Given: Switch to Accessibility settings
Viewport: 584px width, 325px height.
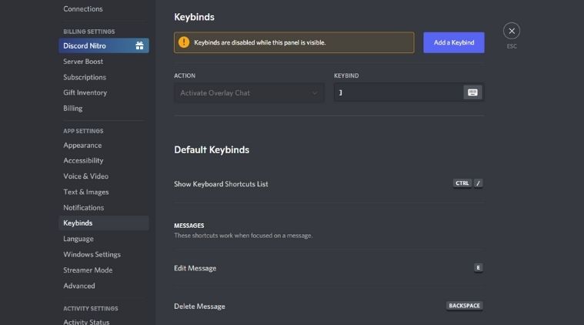Looking at the screenshot, I should [83, 161].
